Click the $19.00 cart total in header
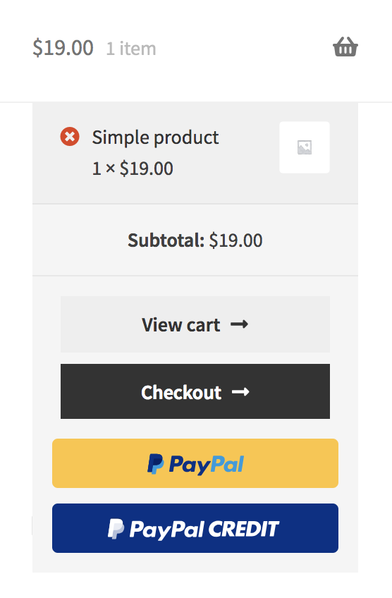392x598 pixels. 63,48
